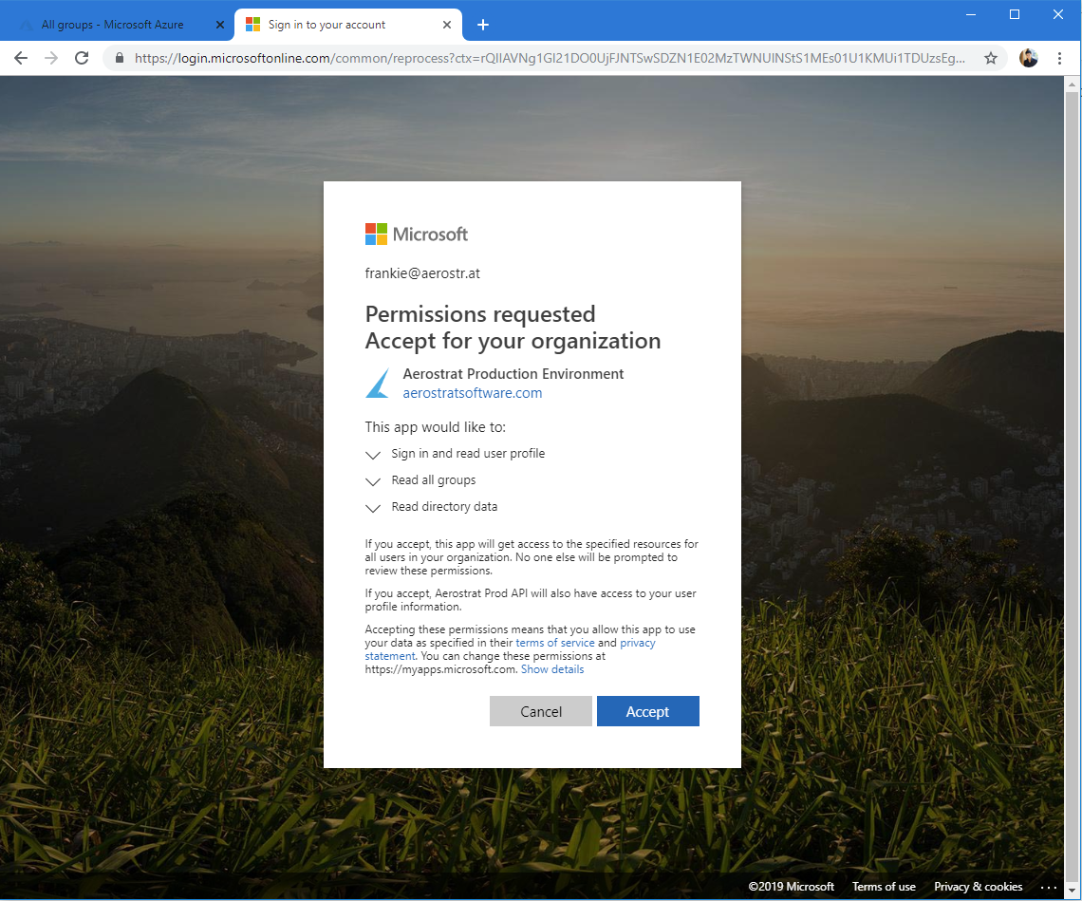Image resolution: width=1082 pixels, height=901 pixels.
Task: Click the Aerostrat Production Environment app name
Action: tap(513, 373)
